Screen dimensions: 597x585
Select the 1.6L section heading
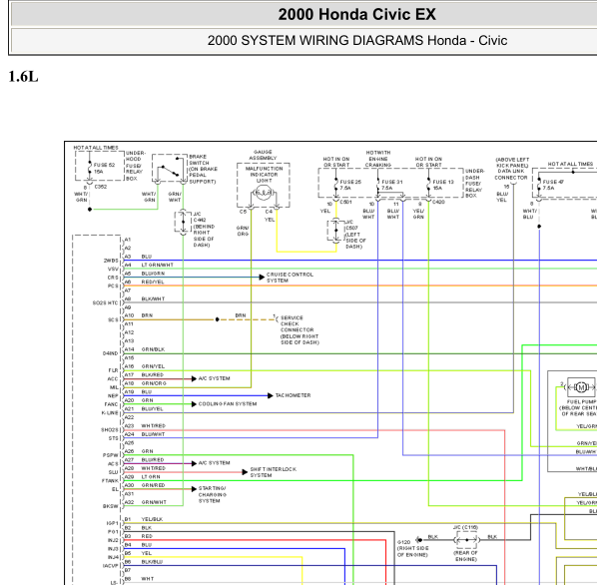pyautogui.click(x=23, y=77)
